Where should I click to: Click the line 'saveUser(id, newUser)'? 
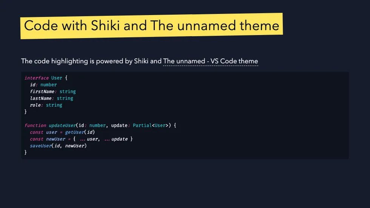[58, 146]
